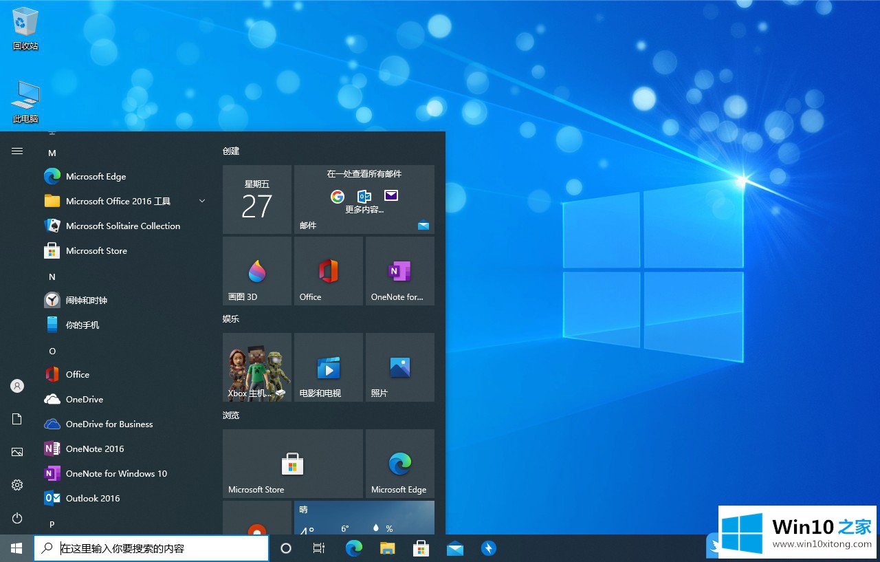The height and width of the screenshot is (562, 880).
Task: Open File Explorer from the taskbar
Action: pyautogui.click(x=388, y=548)
